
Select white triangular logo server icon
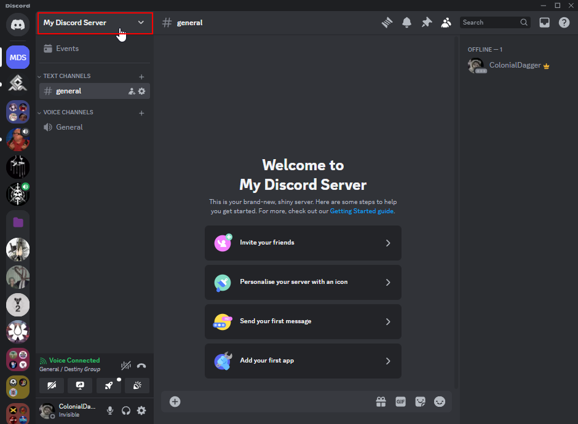click(x=18, y=83)
